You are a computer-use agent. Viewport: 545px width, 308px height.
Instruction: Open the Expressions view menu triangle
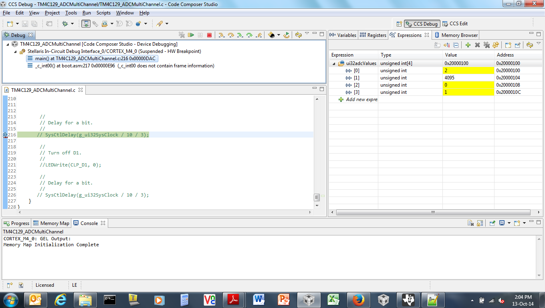538,44
